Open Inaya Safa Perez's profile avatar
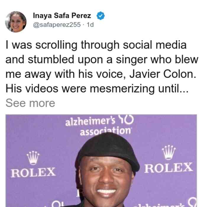This screenshot has width=207, height=207. click(x=16, y=22)
